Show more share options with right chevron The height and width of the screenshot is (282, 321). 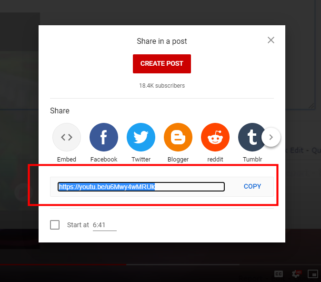tap(271, 137)
